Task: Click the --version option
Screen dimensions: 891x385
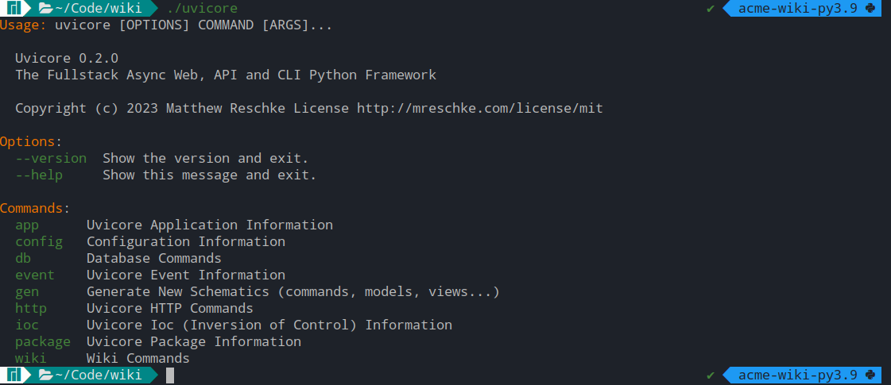Action: point(51,158)
